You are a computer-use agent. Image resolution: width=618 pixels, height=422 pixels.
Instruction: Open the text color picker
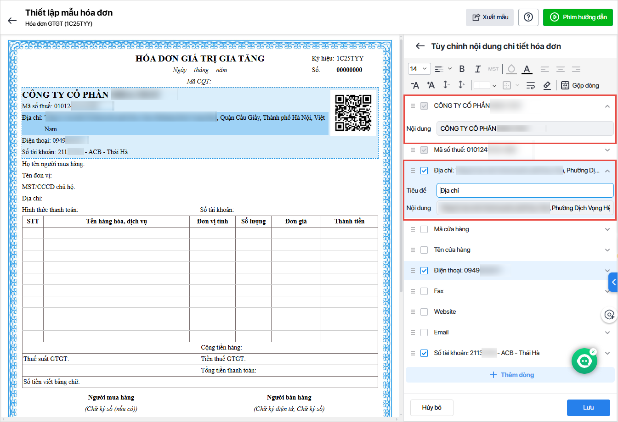(527, 69)
